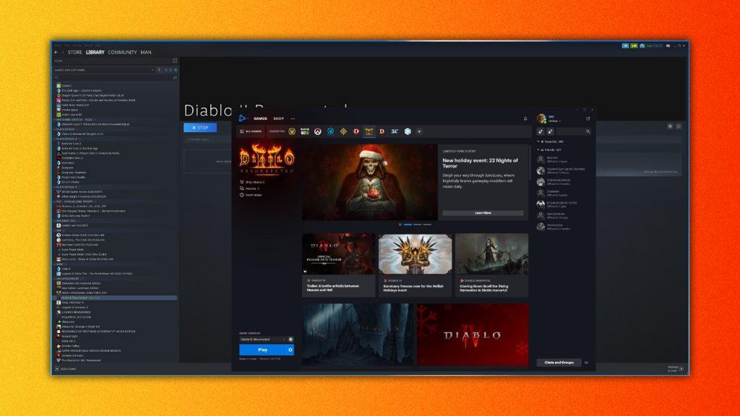Collapse the Friends group in friends list

538,150
